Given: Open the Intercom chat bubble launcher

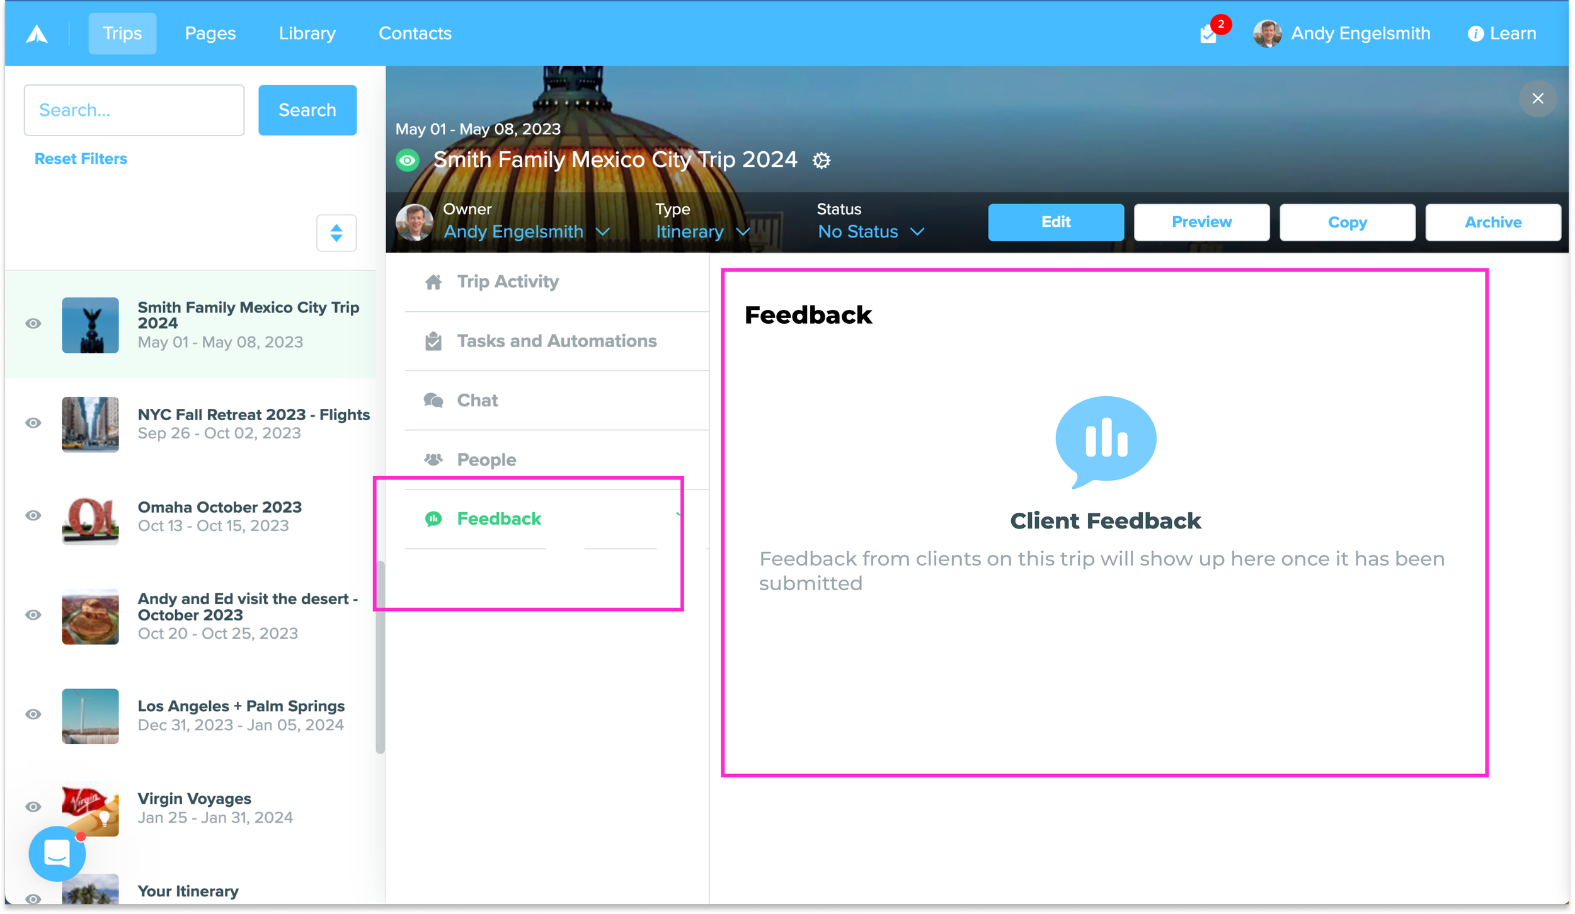Looking at the screenshot, I should click(x=57, y=854).
